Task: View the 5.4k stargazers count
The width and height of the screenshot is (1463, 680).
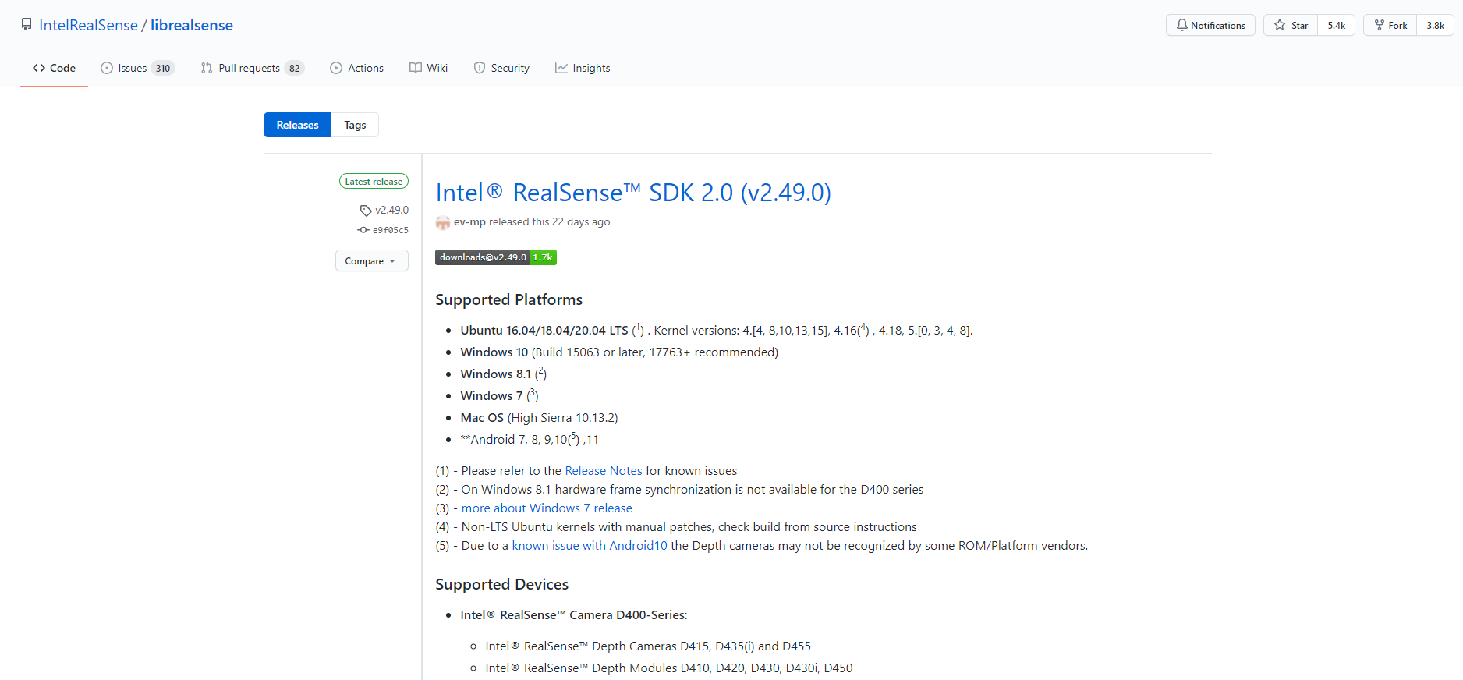Action: tap(1337, 25)
